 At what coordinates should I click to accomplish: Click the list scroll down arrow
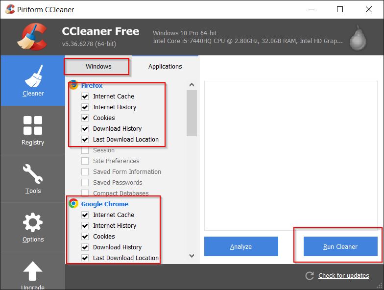(192, 256)
